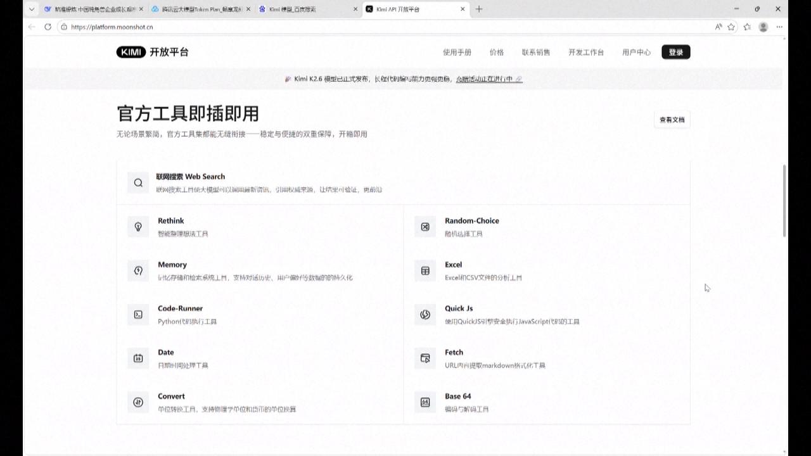Refresh the page in the browser
Screen dimensions: 811x456
coord(48,27)
